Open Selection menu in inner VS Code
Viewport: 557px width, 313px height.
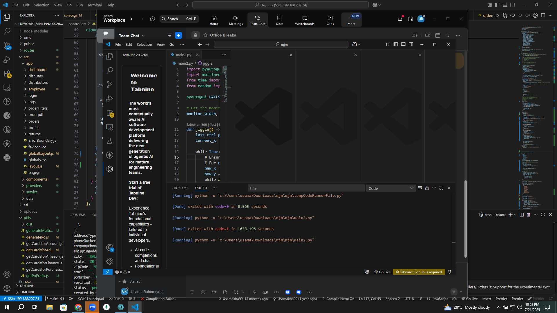pyautogui.click(x=144, y=44)
